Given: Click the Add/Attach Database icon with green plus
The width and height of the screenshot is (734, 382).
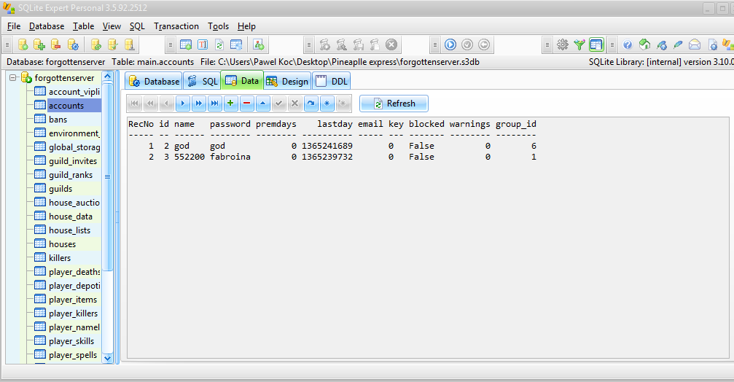Looking at the screenshot, I should (x=39, y=44).
